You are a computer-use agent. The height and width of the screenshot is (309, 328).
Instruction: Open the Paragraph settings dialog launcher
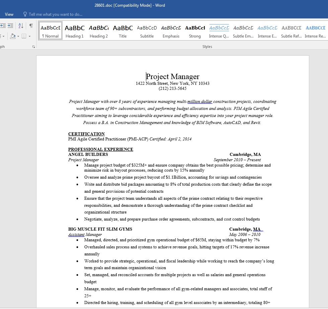click(33, 47)
